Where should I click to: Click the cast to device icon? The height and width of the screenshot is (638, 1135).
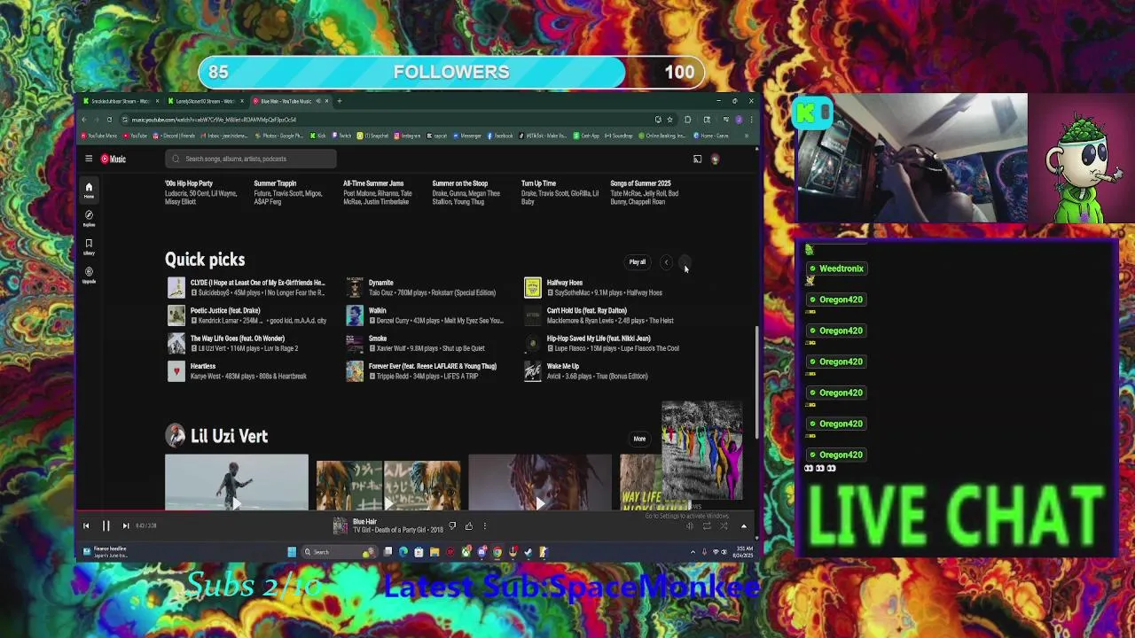pyautogui.click(x=697, y=159)
